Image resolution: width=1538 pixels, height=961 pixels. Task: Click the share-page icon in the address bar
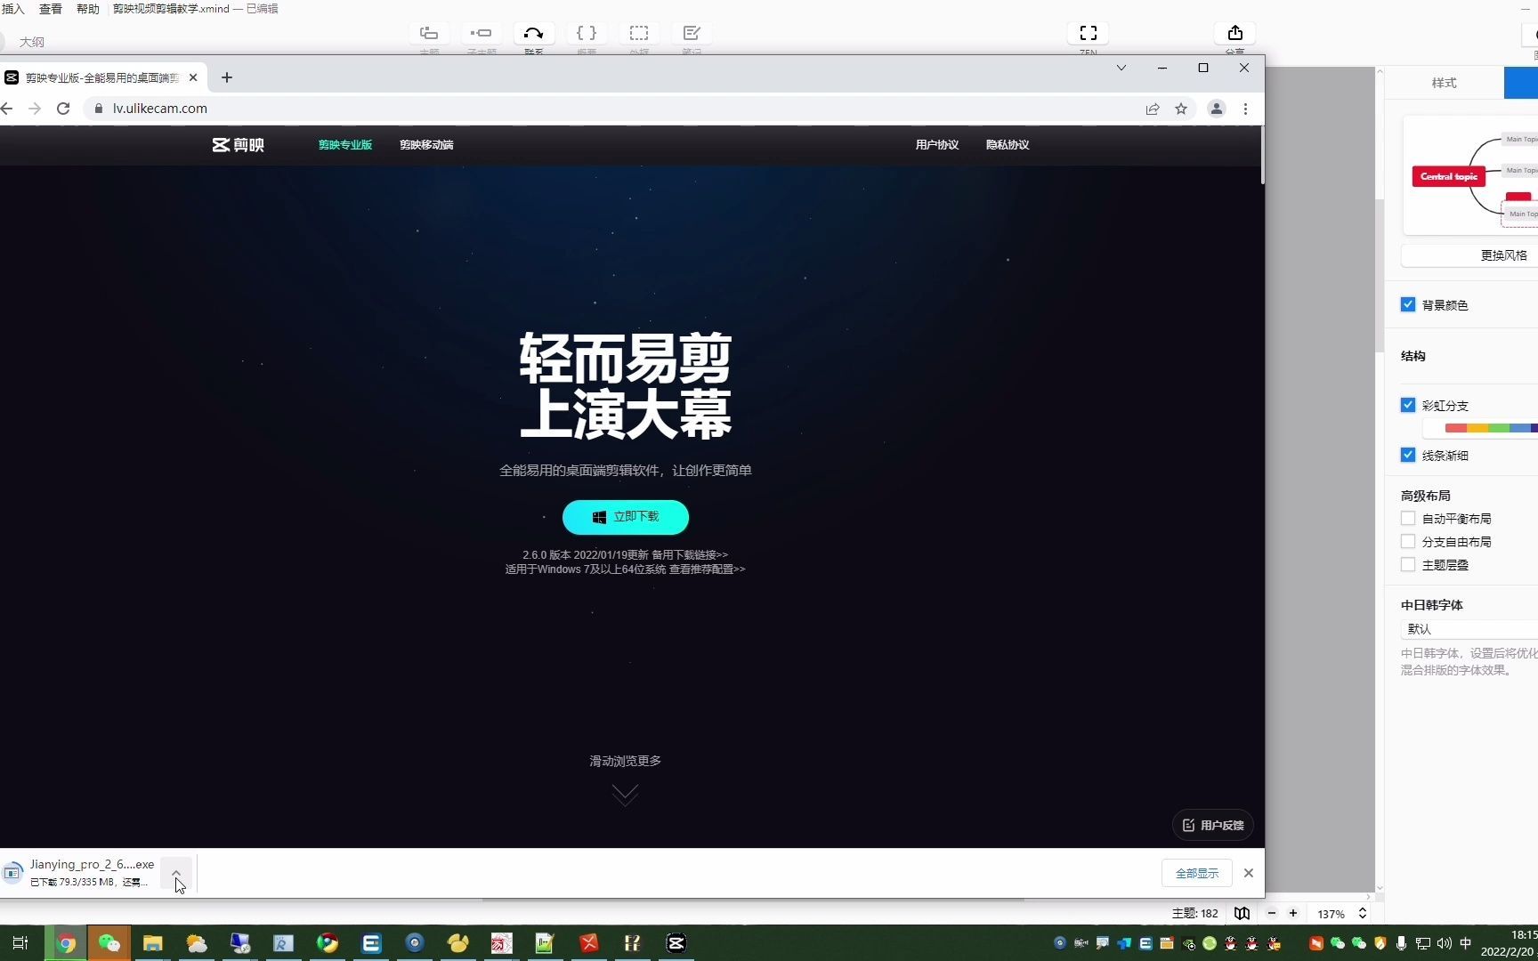pos(1153,109)
